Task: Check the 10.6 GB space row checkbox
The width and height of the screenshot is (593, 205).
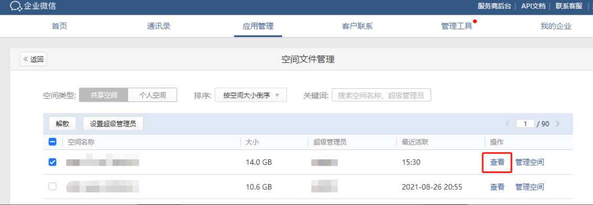Action: [x=53, y=187]
